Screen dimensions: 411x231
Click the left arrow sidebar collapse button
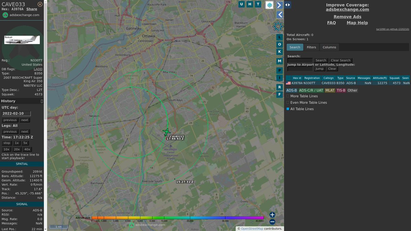tap(279, 14)
